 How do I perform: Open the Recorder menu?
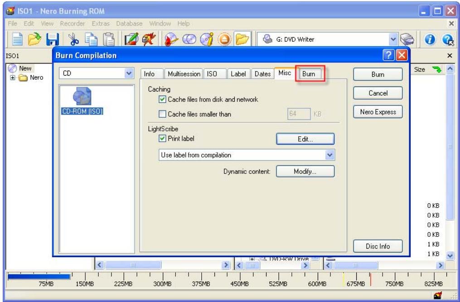point(73,24)
